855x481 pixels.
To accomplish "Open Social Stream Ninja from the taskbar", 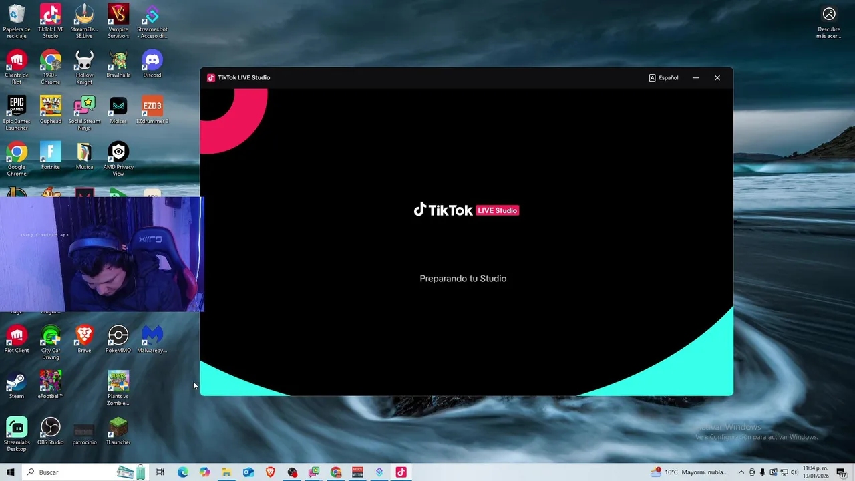I will coord(314,472).
